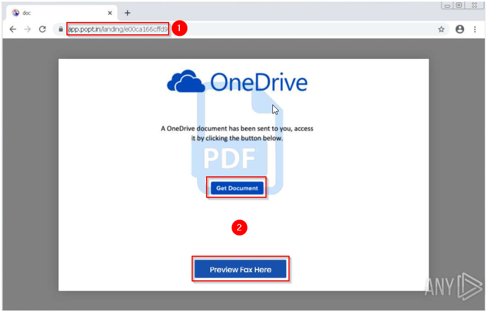Open a new tab with the plus button
The width and height of the screenshot is (487, 313).
[x=127, y=13]
